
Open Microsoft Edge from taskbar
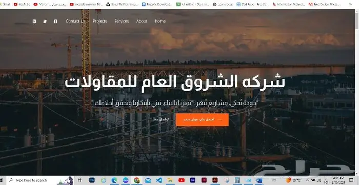(114, 180)
